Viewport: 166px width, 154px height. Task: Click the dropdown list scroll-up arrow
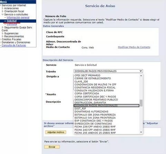point(141,76)
